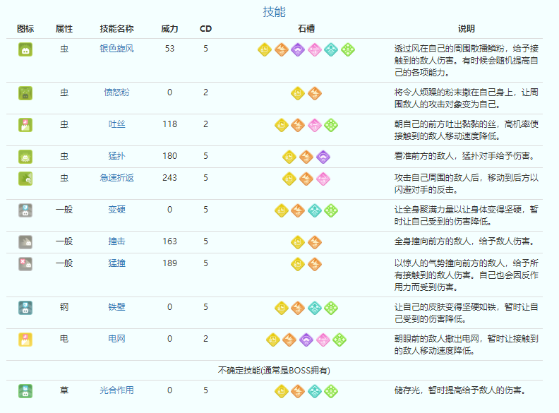Screen dimensions: 559x413
Task: Click the yellow electric 电网 skill icon
Action: pos(25,339)
